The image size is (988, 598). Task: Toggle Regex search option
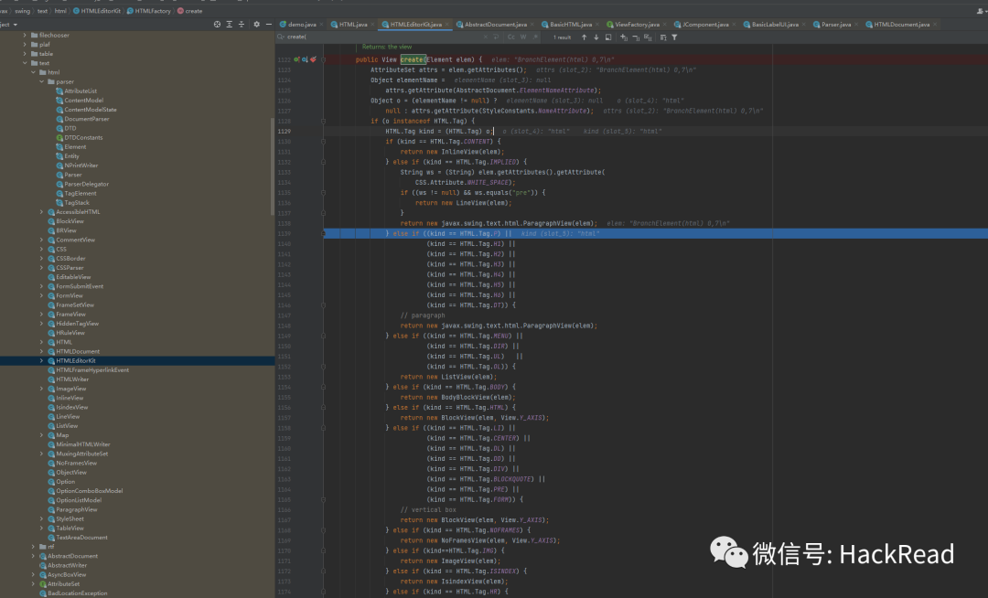(536, 37)
